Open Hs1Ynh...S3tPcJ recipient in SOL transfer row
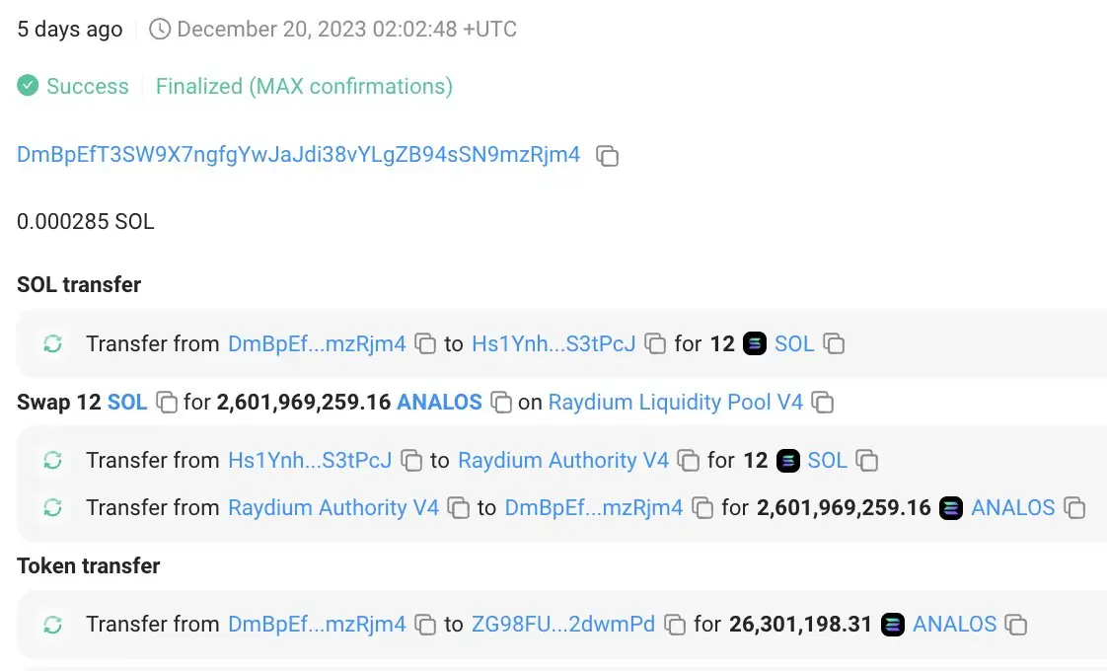The image size is (1107, 671). pyautogui.click(x=553, y=344)
